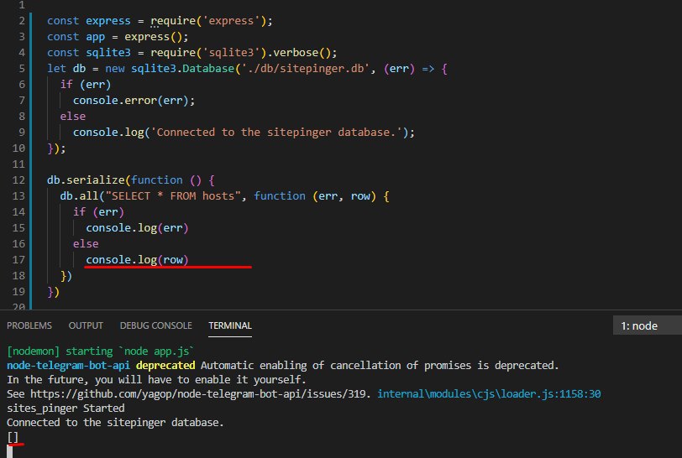Click the 'Connected to the sitepinger database.' string in code
682x458 pixels.
tap(276, 132)
